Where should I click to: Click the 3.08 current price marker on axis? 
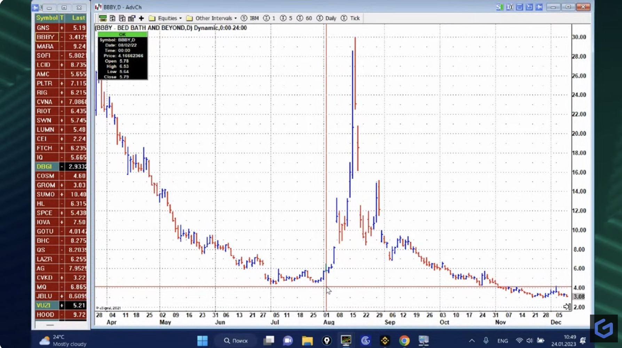(x=579, y=296)
